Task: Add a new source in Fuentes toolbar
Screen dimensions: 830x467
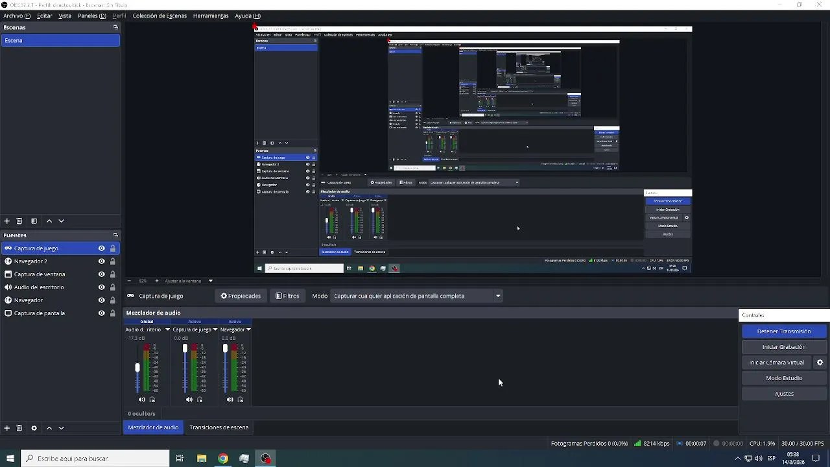Action: pyautogui.click(x=7, y=428)
